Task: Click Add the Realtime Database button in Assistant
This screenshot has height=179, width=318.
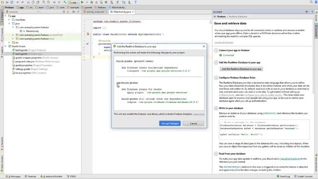Action: (x=241, y=69)
